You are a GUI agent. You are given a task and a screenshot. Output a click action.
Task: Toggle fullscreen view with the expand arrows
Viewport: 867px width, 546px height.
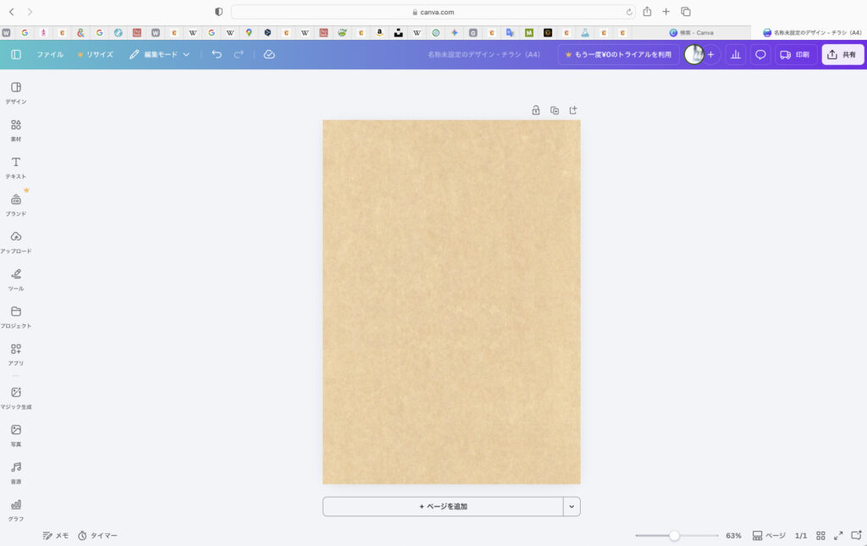click(x=838, y=536)
